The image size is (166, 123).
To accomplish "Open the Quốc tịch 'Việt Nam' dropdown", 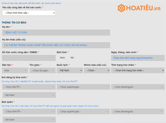I will (70, 70).
